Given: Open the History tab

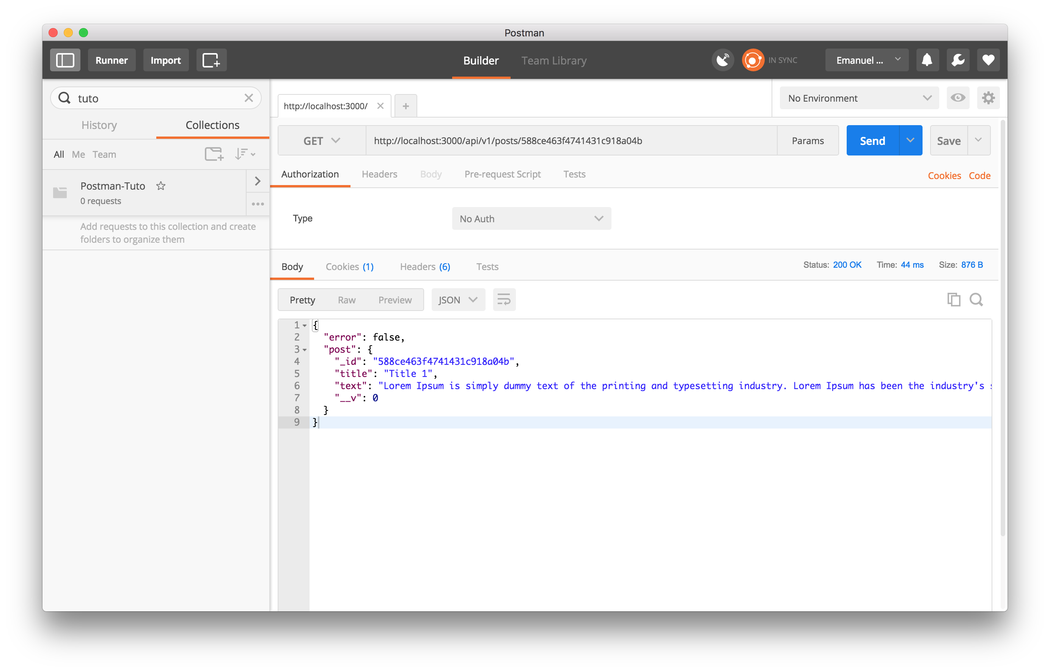Looking at the screenshot, I should (x=99, y=125).
